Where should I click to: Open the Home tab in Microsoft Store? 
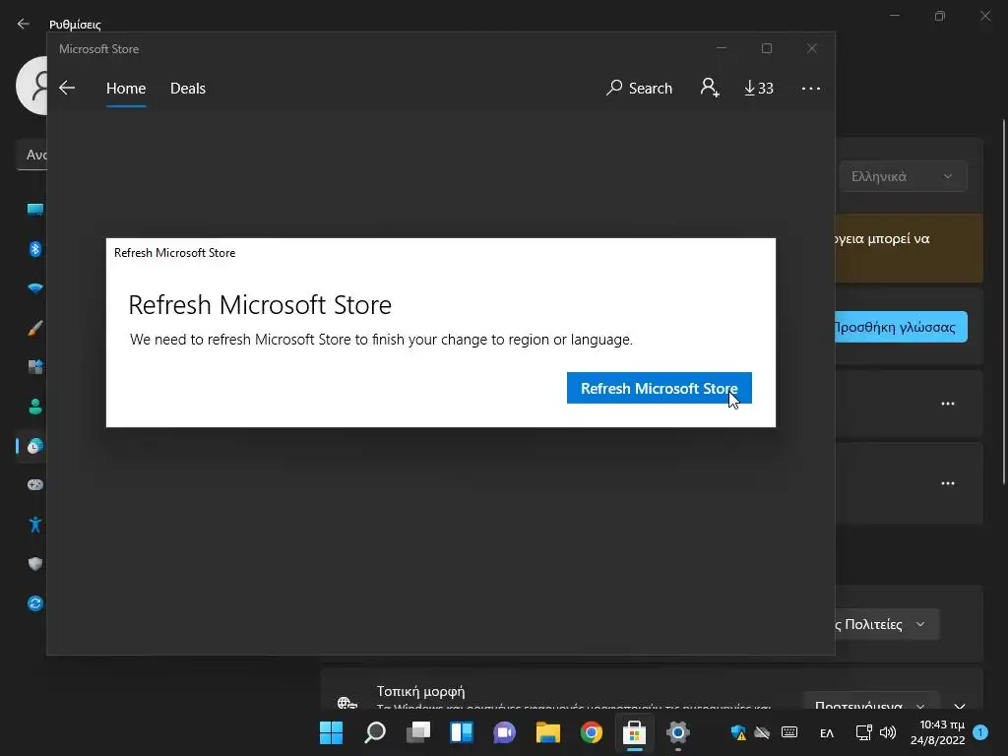click(126, 88)
